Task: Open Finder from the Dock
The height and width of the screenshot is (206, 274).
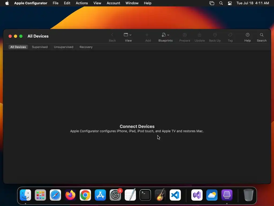Action: [25, 195]
